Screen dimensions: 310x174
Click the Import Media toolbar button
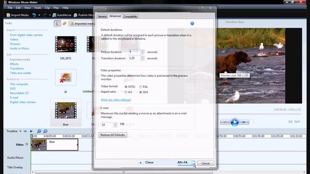click(x=17, y=15)
